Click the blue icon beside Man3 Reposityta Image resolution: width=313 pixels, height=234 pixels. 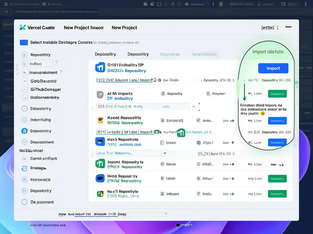point(100,142)
